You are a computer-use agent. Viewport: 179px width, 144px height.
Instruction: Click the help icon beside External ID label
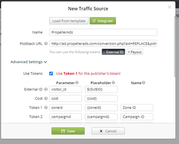46,89
